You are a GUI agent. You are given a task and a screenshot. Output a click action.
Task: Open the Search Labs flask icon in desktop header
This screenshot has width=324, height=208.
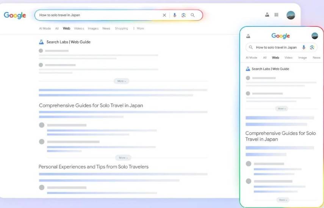(267, 15)
